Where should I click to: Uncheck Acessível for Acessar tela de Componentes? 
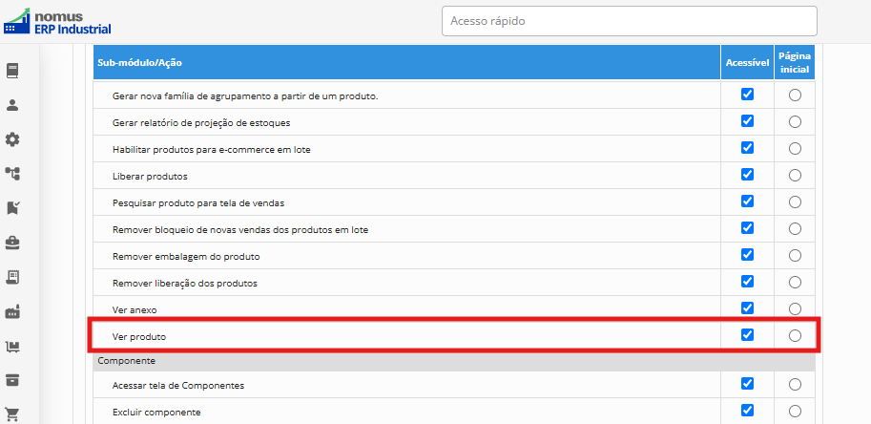click(x=747, y=384)
